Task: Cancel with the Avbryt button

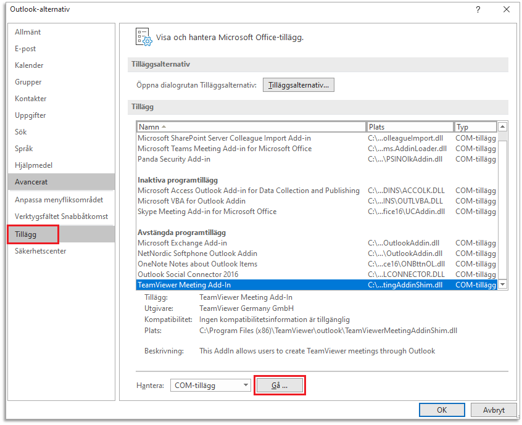Action: click(494, 410)
